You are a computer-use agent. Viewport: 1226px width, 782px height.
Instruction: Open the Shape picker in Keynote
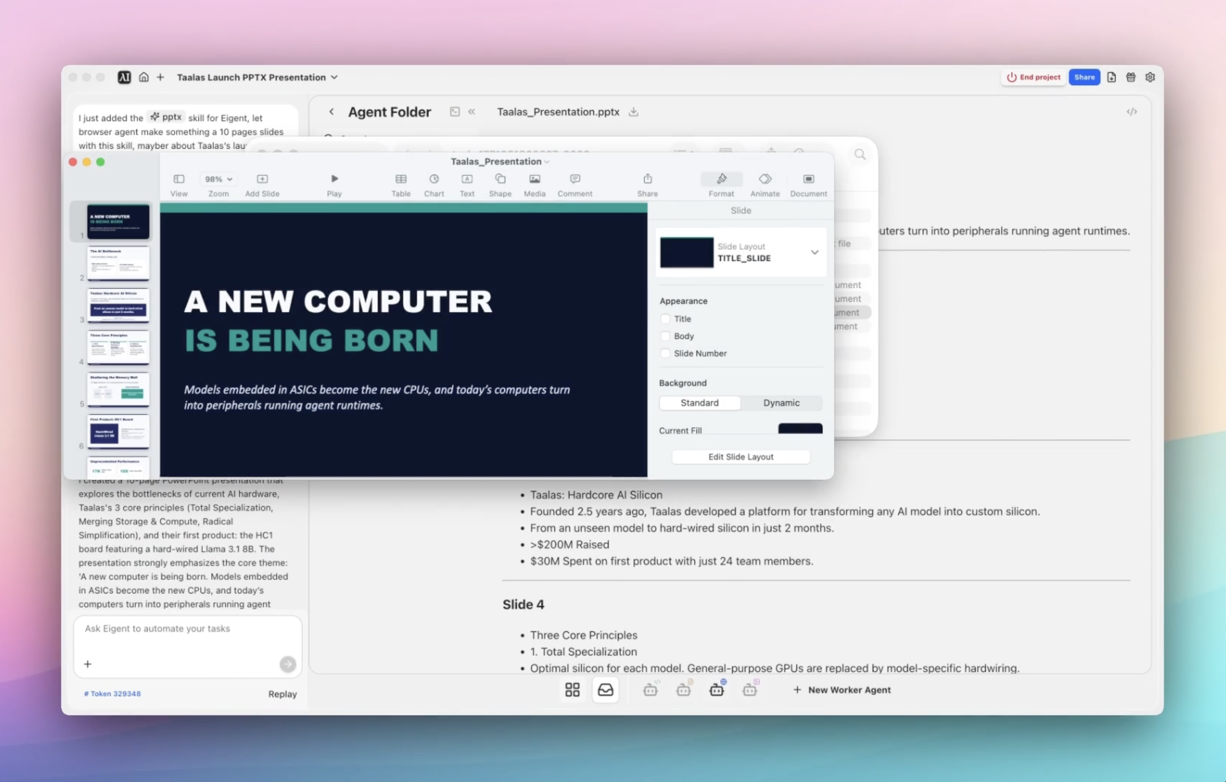[500, 179]
